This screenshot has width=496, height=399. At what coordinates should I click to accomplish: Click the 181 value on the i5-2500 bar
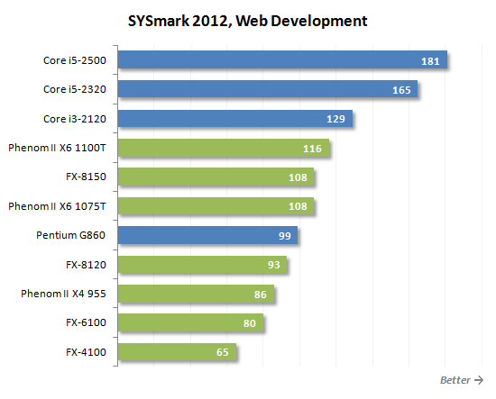[430, 61]
